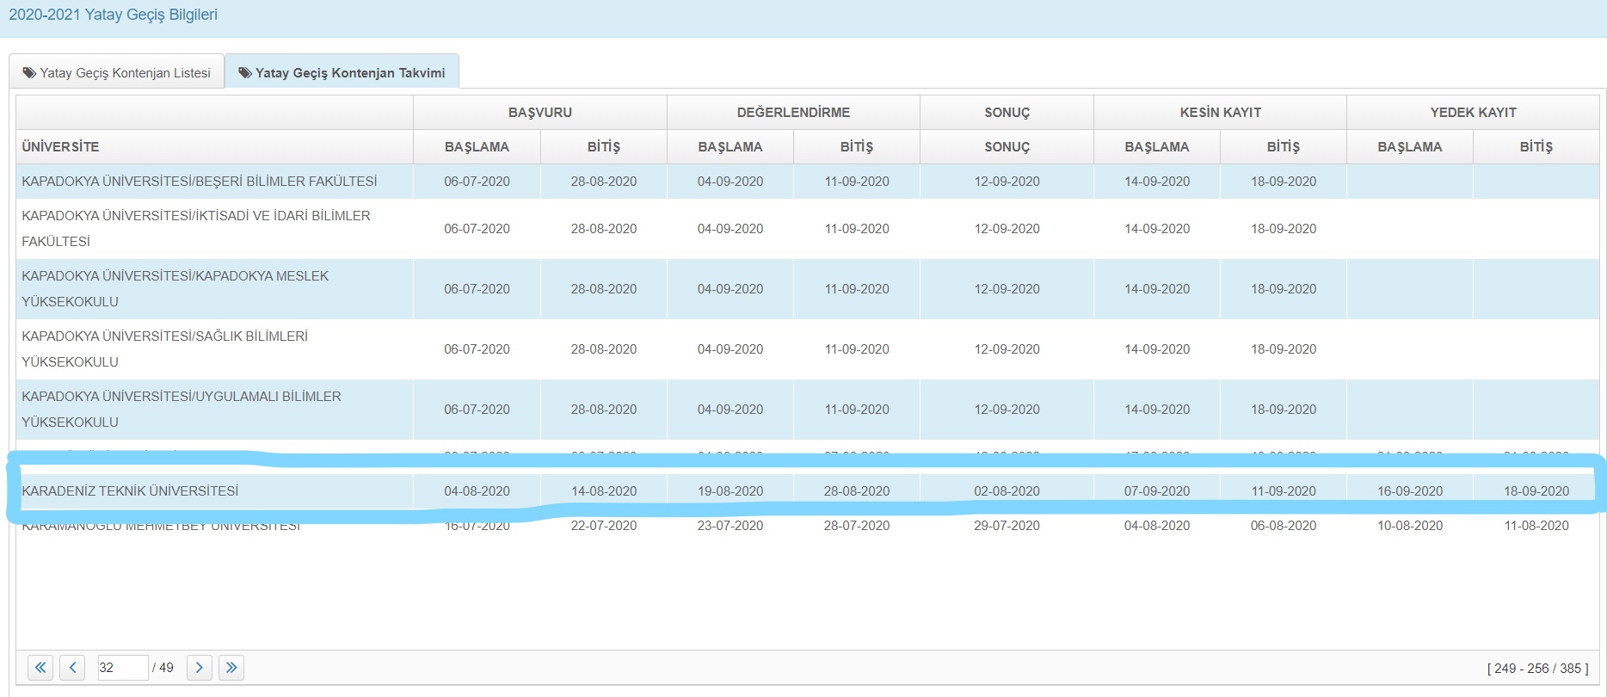Go to the first page of results
Screen dimensions: 1607x697
(40, 667)
